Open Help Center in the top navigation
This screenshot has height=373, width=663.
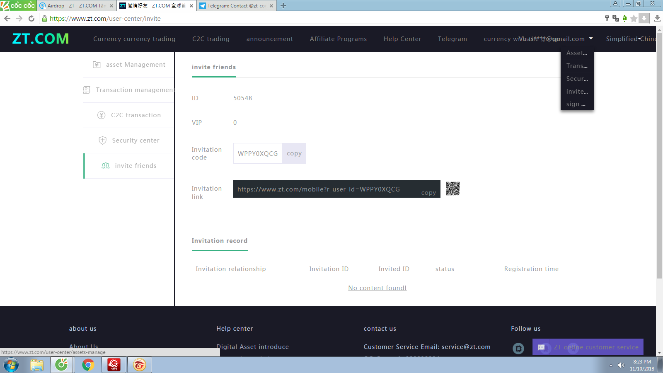point(402,39)
